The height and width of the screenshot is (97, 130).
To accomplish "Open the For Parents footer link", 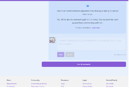I will 11,86.
